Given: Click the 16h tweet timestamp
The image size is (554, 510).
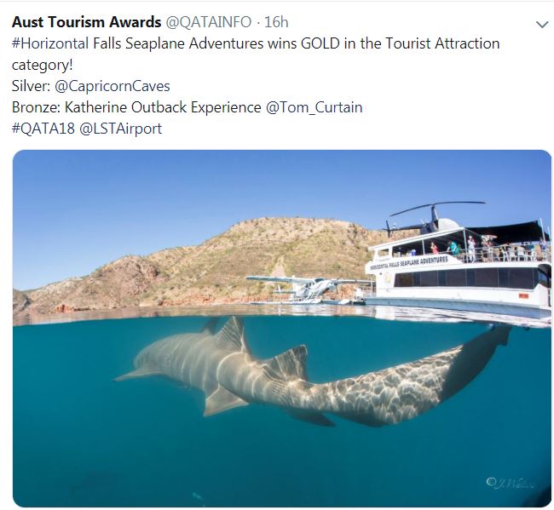Looking at the screenshot, I should [276, 22].
